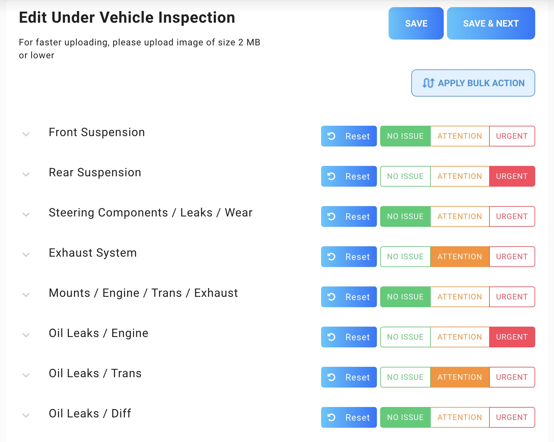Expand the Oil Leaks / Diff row

point(26,415)
